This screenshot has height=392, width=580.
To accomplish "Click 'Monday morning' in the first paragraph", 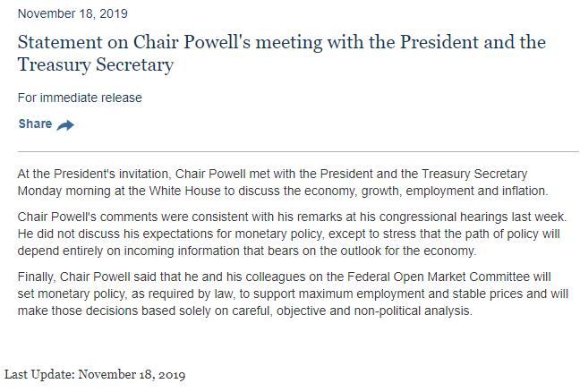I will coord(61,191).
